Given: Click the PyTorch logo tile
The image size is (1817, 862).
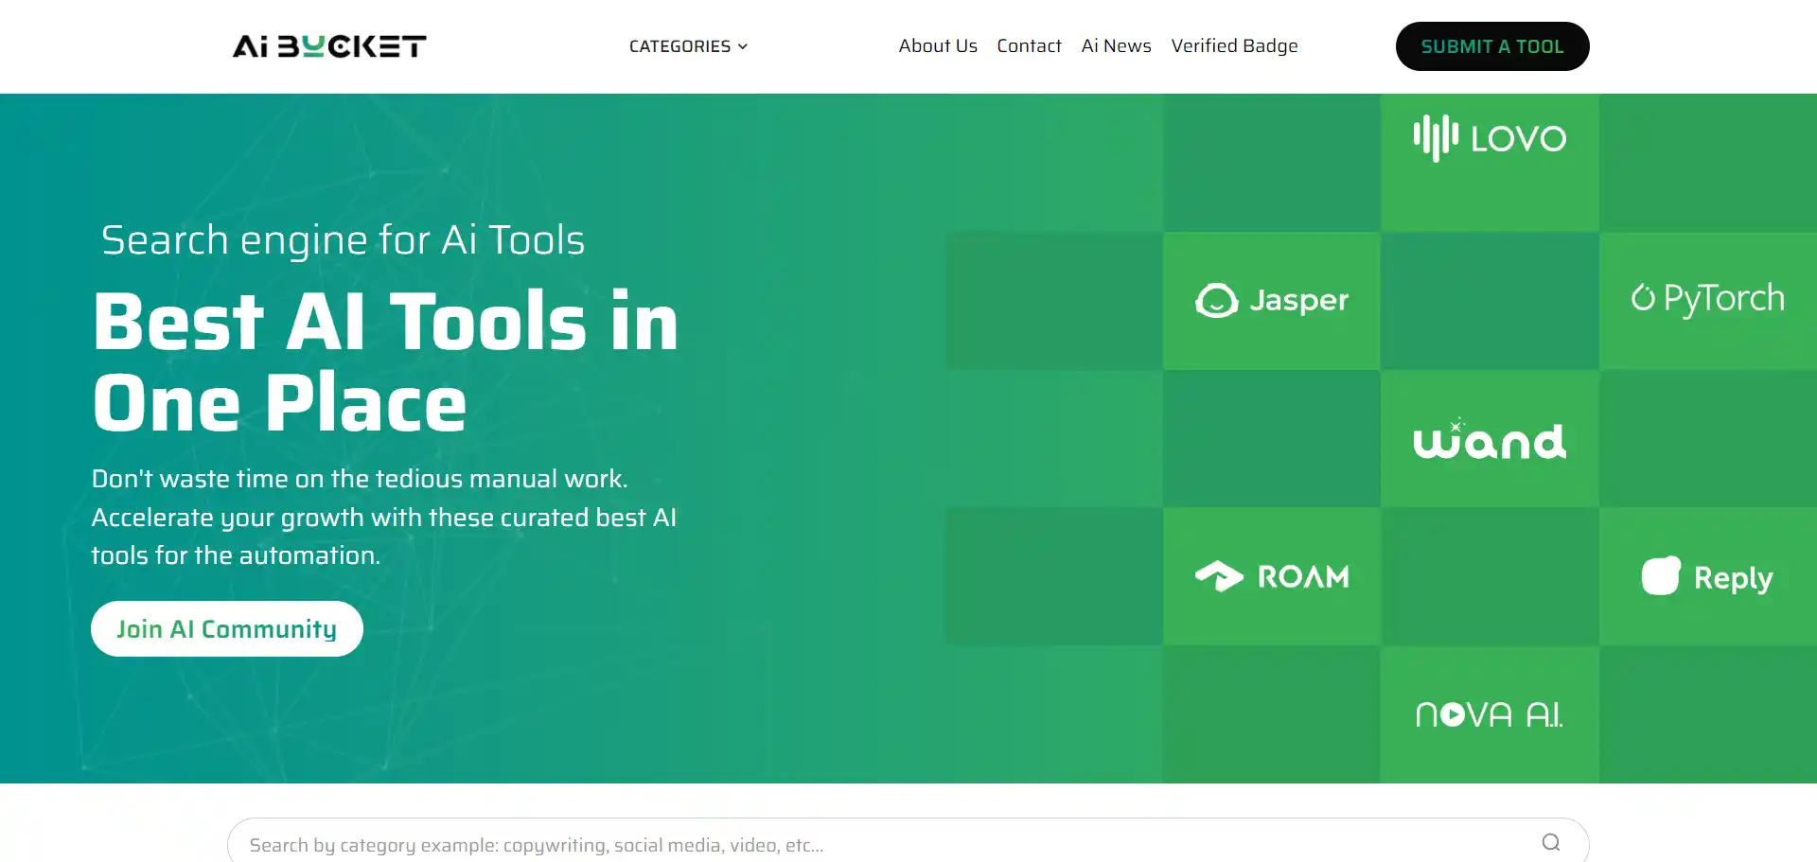Looking at the screenshot, I should [1708, 299].
